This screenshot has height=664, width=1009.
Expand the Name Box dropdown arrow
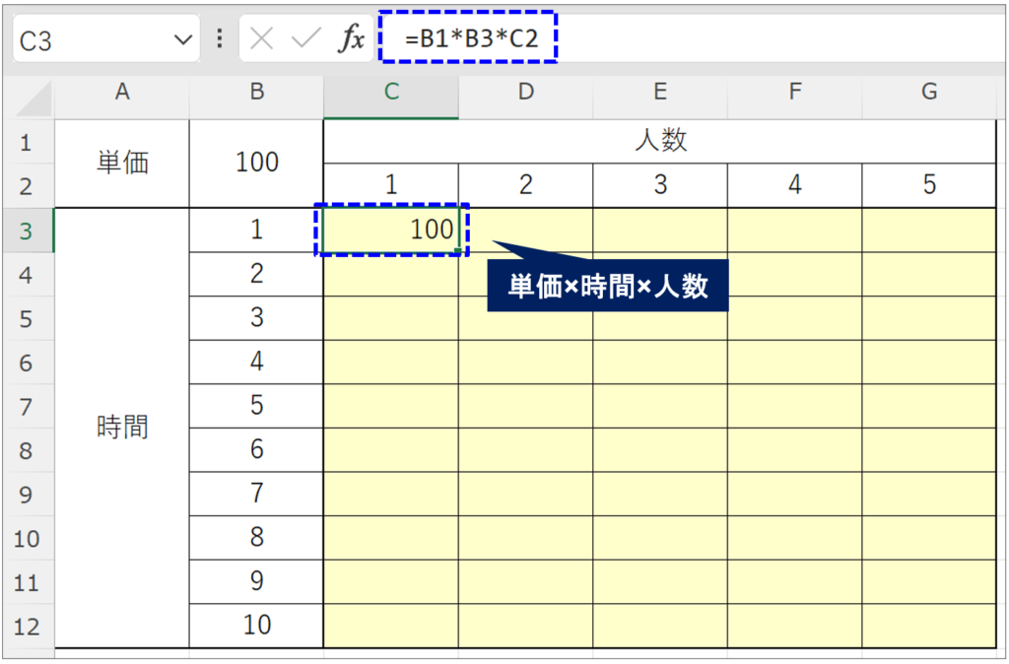click(x=183, y=39)
